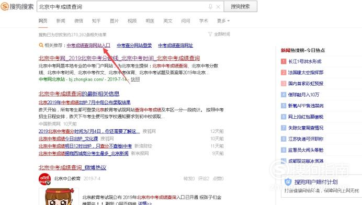Viewport: 362px width, 205px height.
Task: Open 中考查分网站登录 suggestion link
Action: pos(134,45)
